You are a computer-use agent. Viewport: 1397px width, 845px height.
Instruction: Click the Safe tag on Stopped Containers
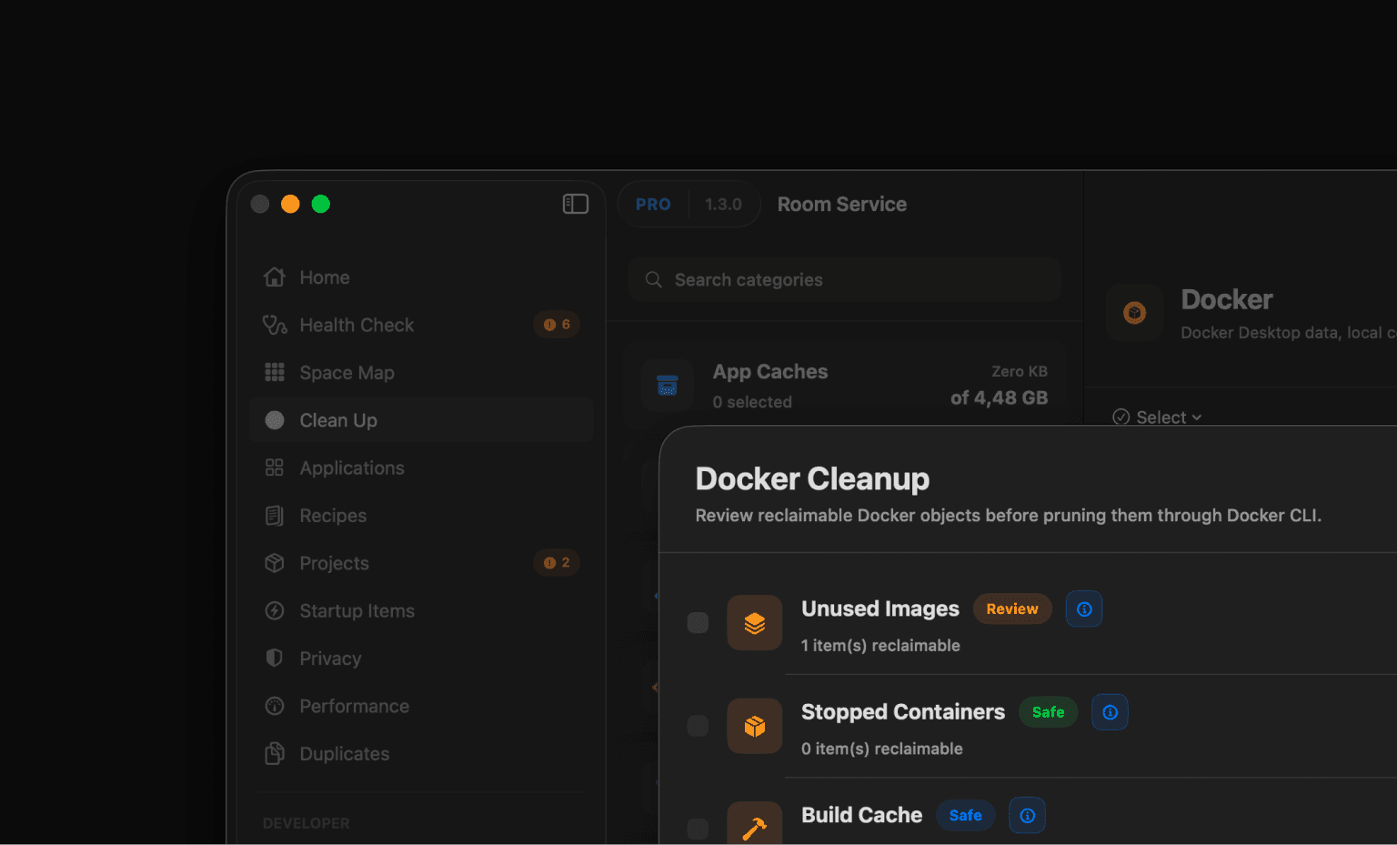tap(1048, 712)
